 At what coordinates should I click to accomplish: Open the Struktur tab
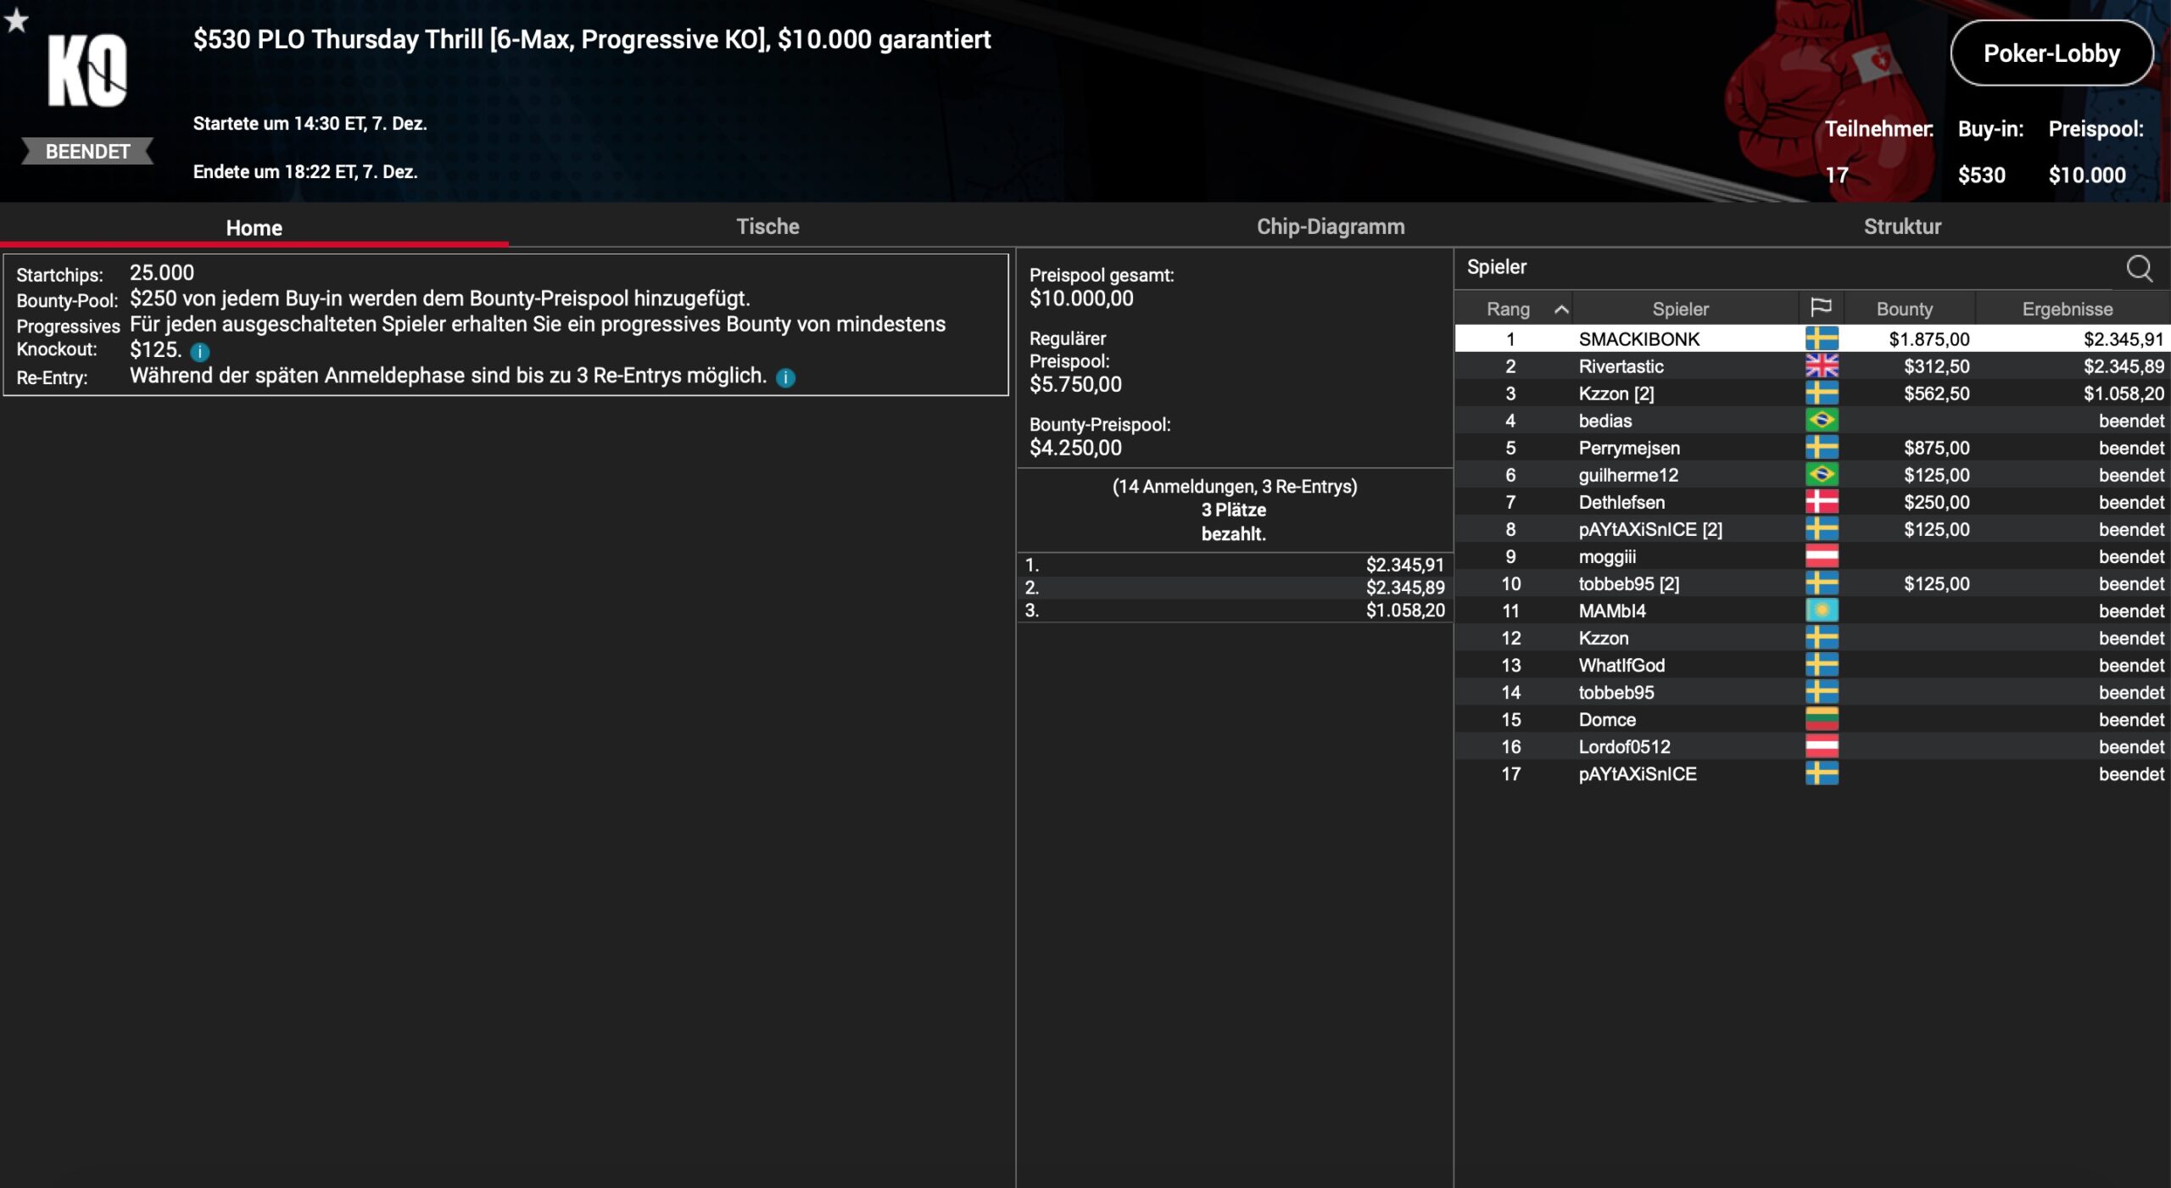(1901, 226)
